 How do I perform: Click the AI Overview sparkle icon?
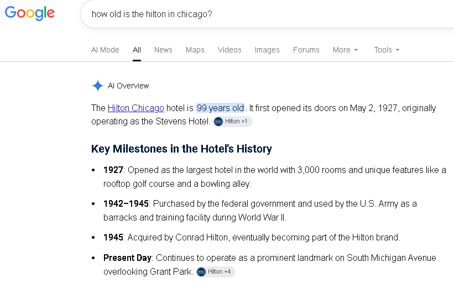[x=97, y=86]
